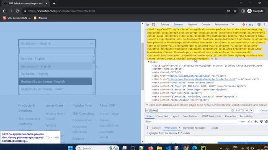Select the Layout pane tab
The height and width of the screenshot is (150, 268).
(x=175, y=116)
